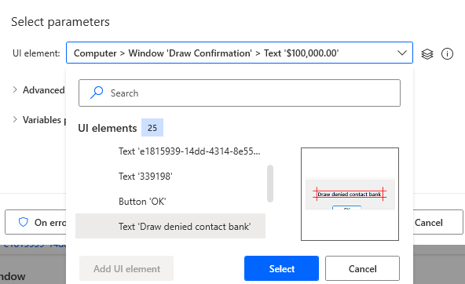Image resolution: width=465 pixels, height=284 pixels.
Task: Select Text 'Draw denied contact bank' element
Action: click(x=170, y=226)
